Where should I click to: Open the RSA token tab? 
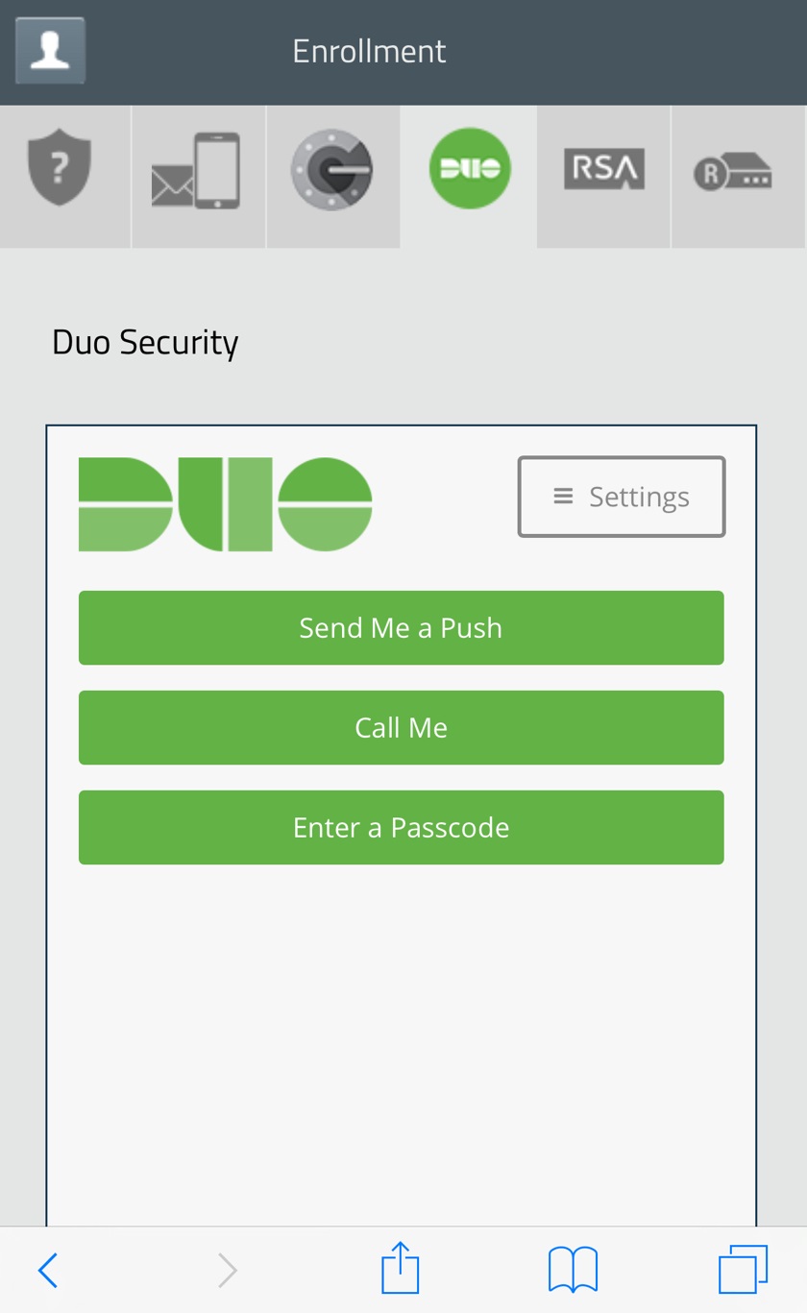click(603, 169)
